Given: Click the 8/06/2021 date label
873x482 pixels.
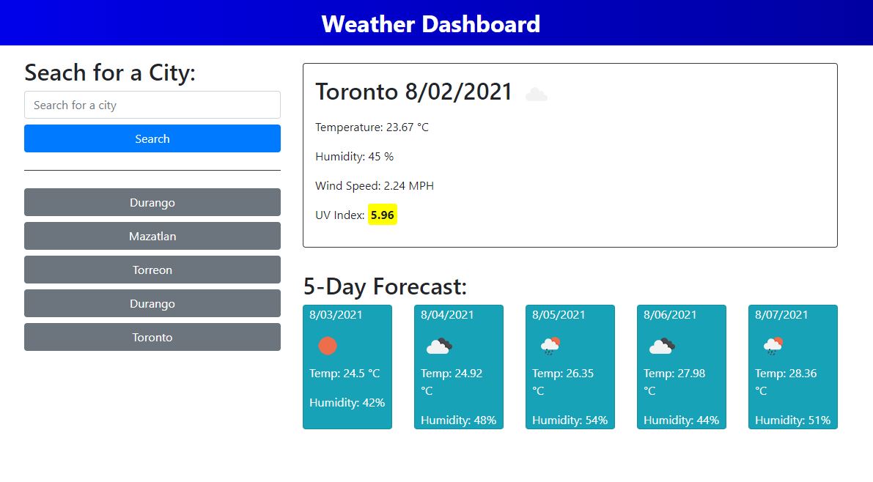Looking at the screenshot, I should coord(670,315).
